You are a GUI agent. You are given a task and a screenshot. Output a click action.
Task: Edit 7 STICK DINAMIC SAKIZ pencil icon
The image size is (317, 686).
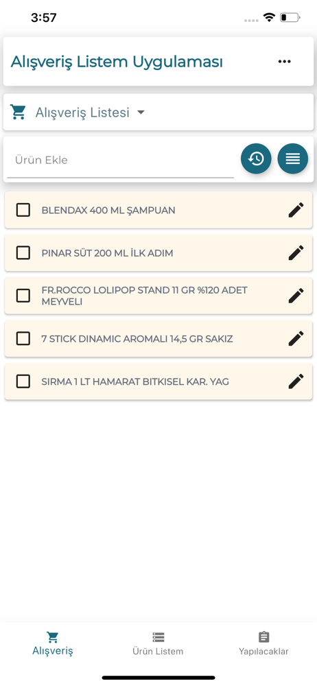(x=296, y=339)
